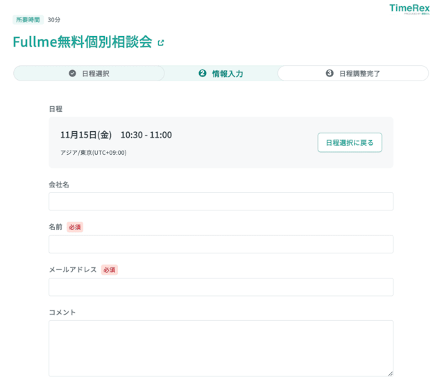Focus the 名前 input field
The height and width of the screenshot is (384, 444).
(x=221, y=244)
